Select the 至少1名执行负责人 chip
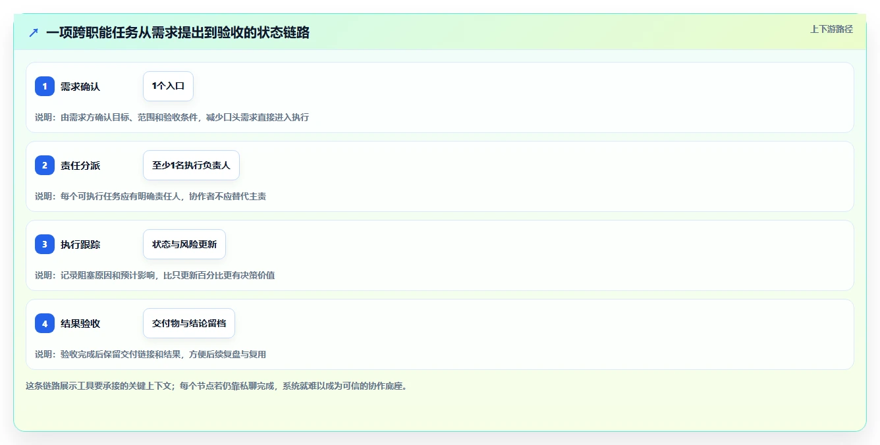Screen dimensions: 880x445 [x=191, y=165]
